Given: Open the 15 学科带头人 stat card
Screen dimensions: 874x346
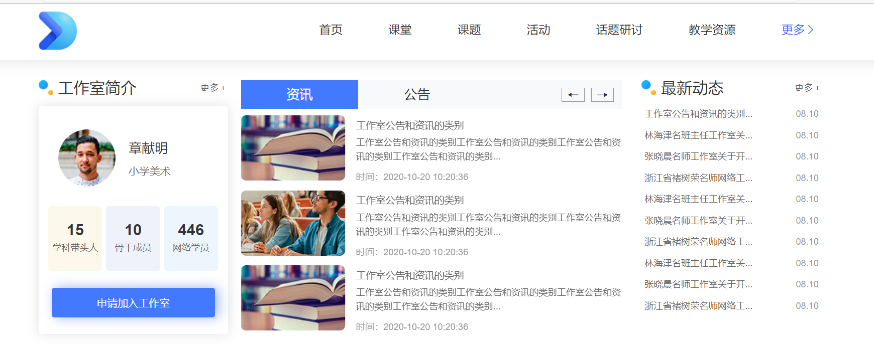Looking at the screenshot, I should [x=75, y=238].
